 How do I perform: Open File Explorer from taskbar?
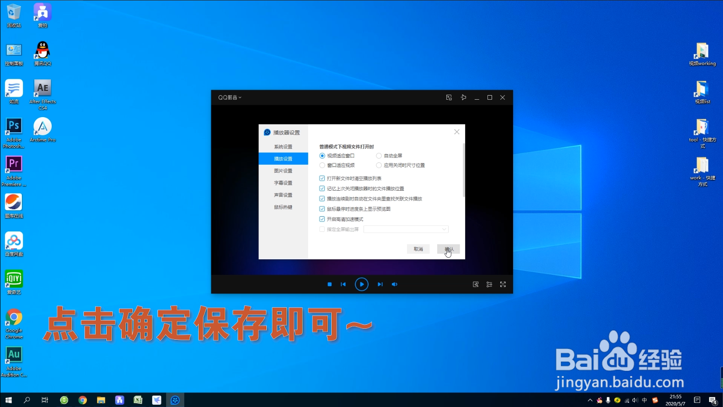pyautogui.click(x=101, y=400)
